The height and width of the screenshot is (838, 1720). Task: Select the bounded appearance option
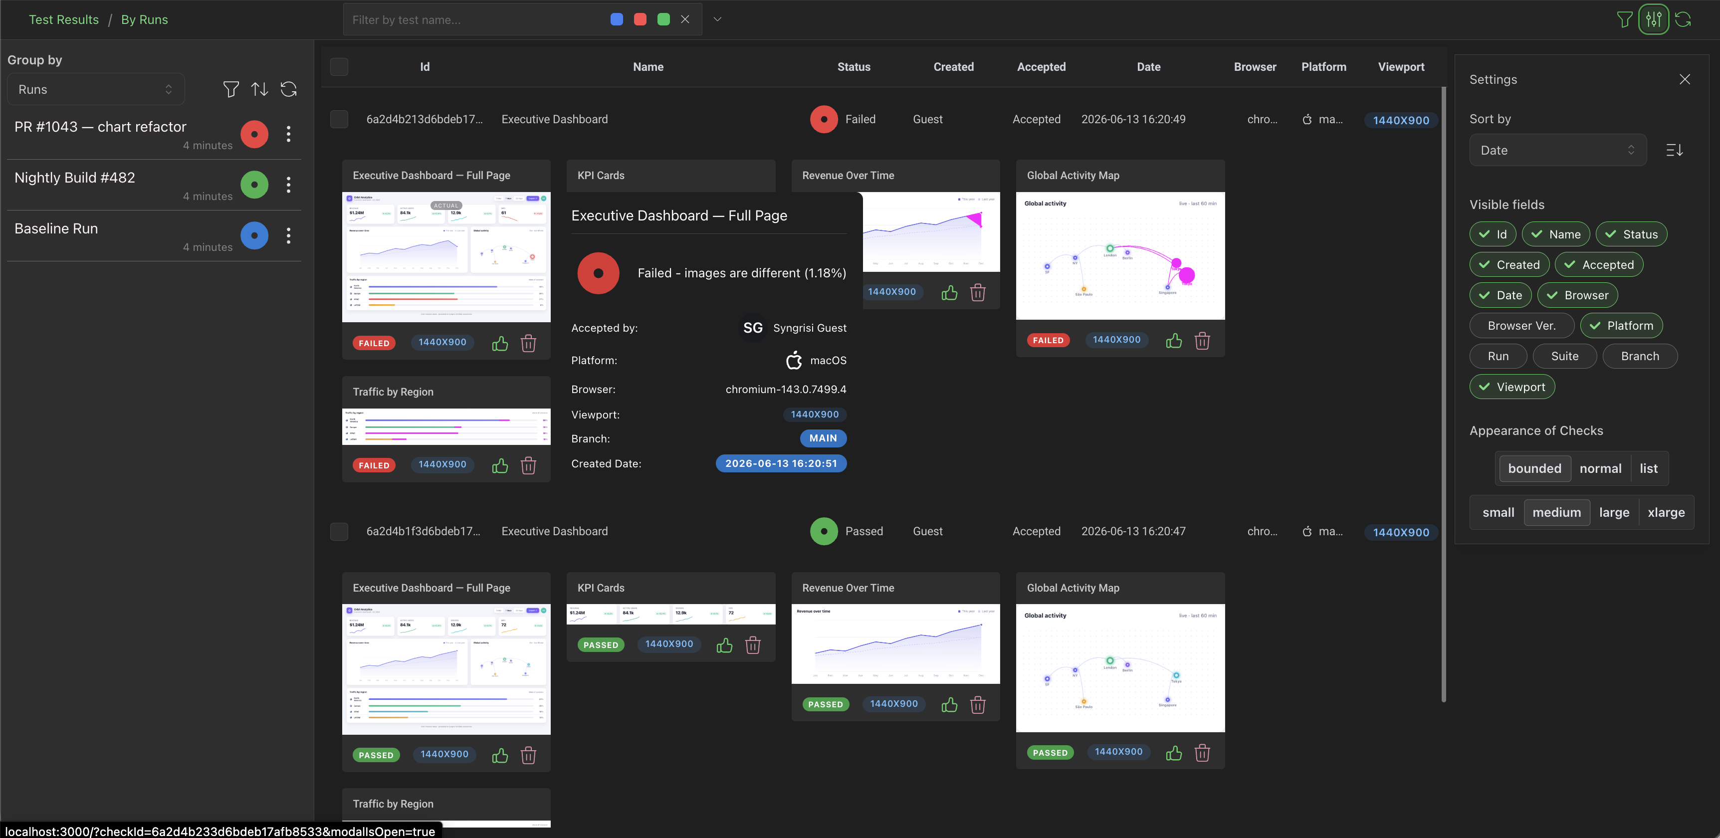(x=1534, y=469)
